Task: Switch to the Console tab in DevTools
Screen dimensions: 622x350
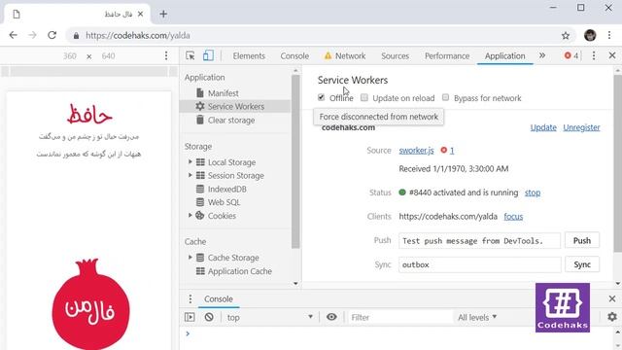Action: coord(294,56)
